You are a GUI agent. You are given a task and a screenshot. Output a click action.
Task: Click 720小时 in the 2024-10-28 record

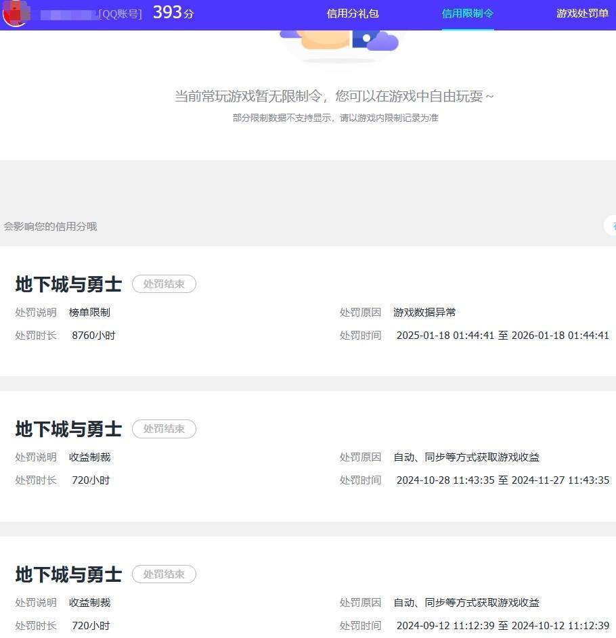pyautogui.click(x=91, y=480)
